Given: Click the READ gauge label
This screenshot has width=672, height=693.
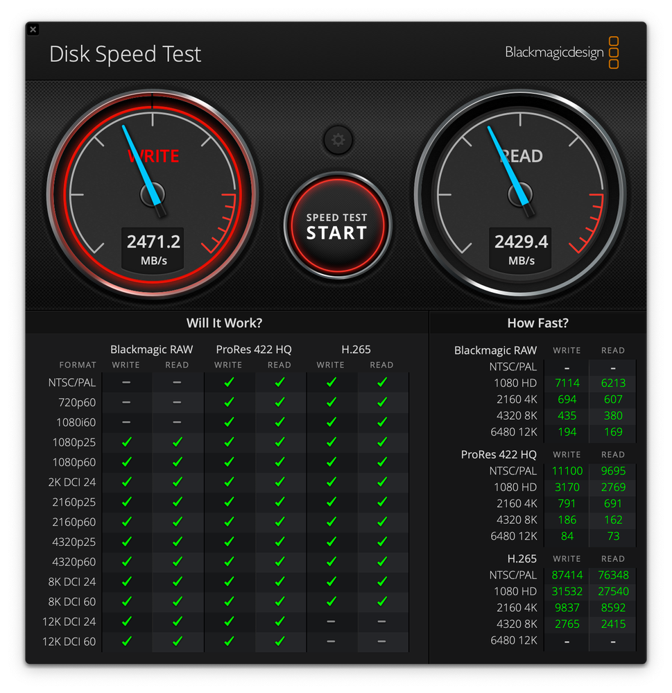Looking at the screenshot, I should pos(522,156).
